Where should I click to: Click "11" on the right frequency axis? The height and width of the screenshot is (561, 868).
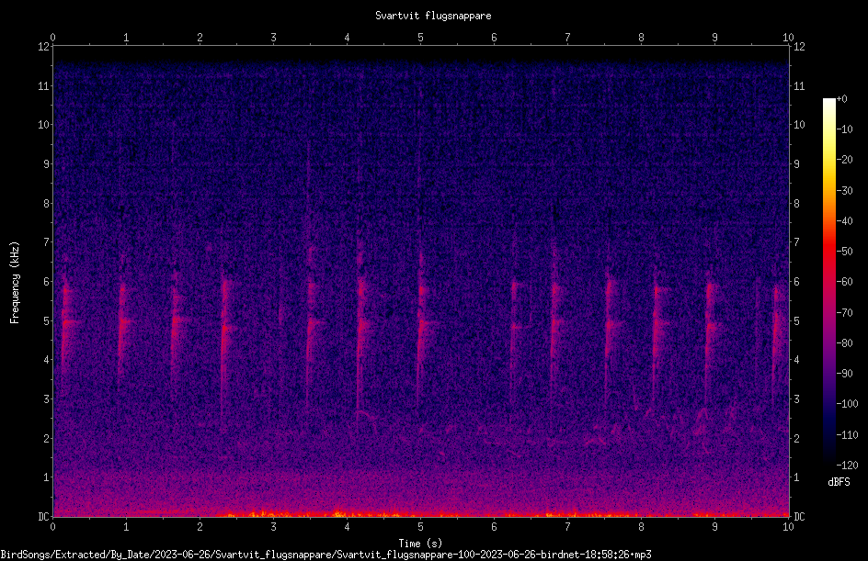tap(799, 85)
